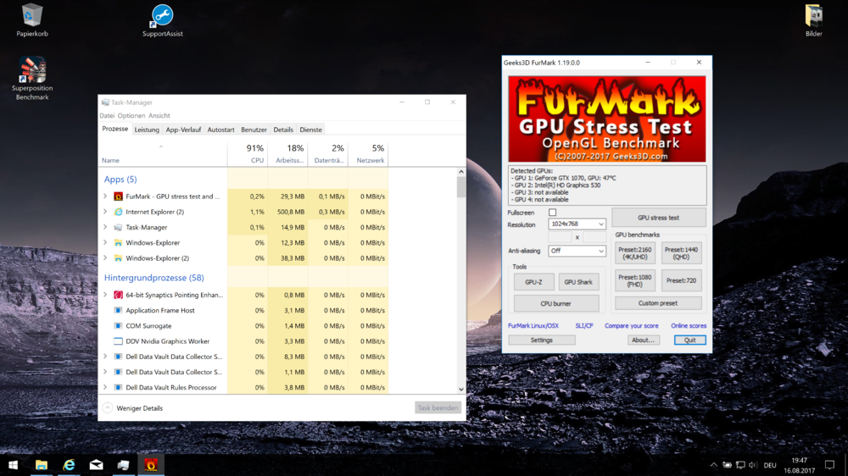Image resolution: width=848 pixels, height=476 pixels.
Task: Open the Papierkorb desktop icon
Action: point(32,17)
